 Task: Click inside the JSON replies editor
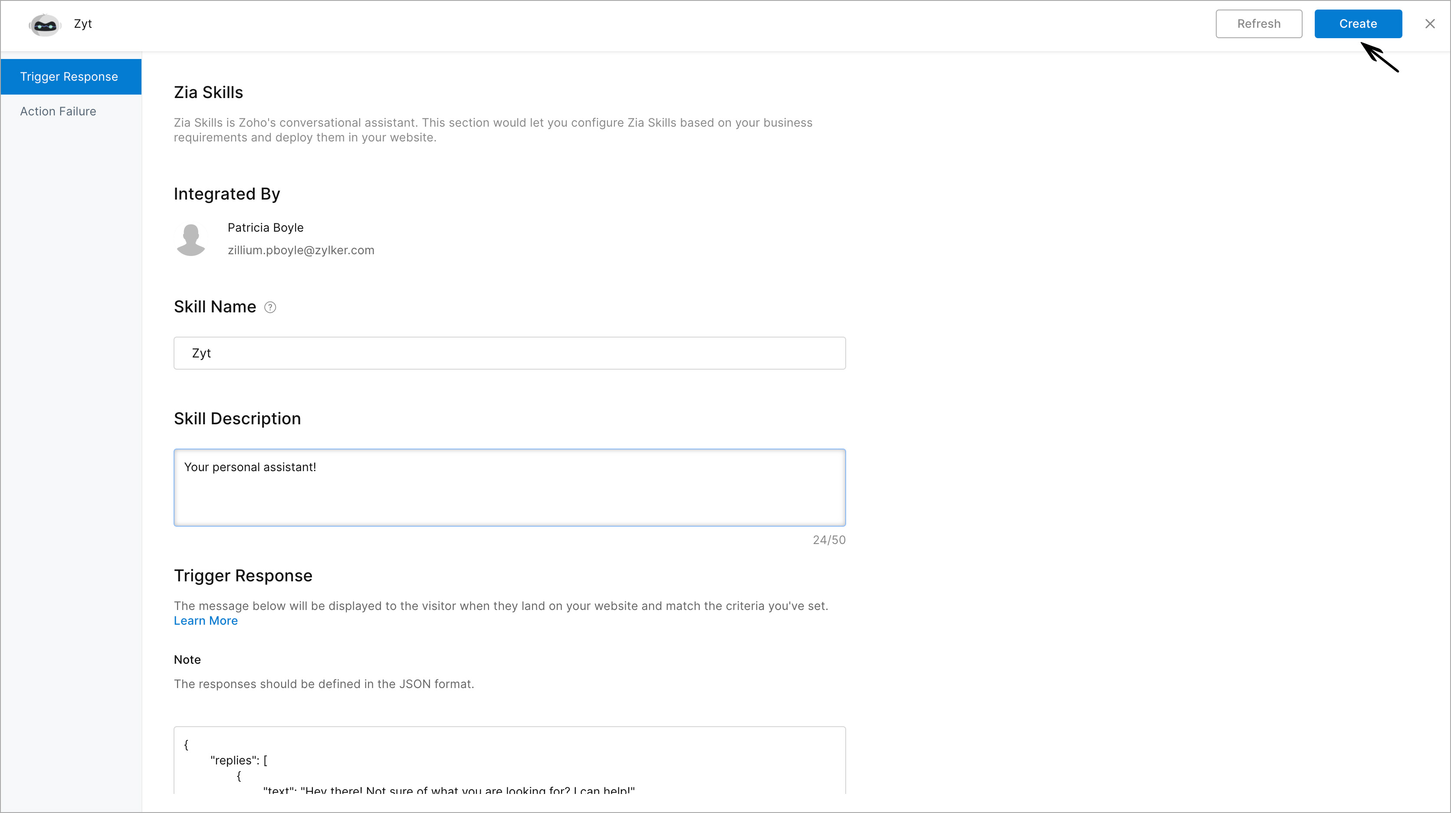coord(509,760)
